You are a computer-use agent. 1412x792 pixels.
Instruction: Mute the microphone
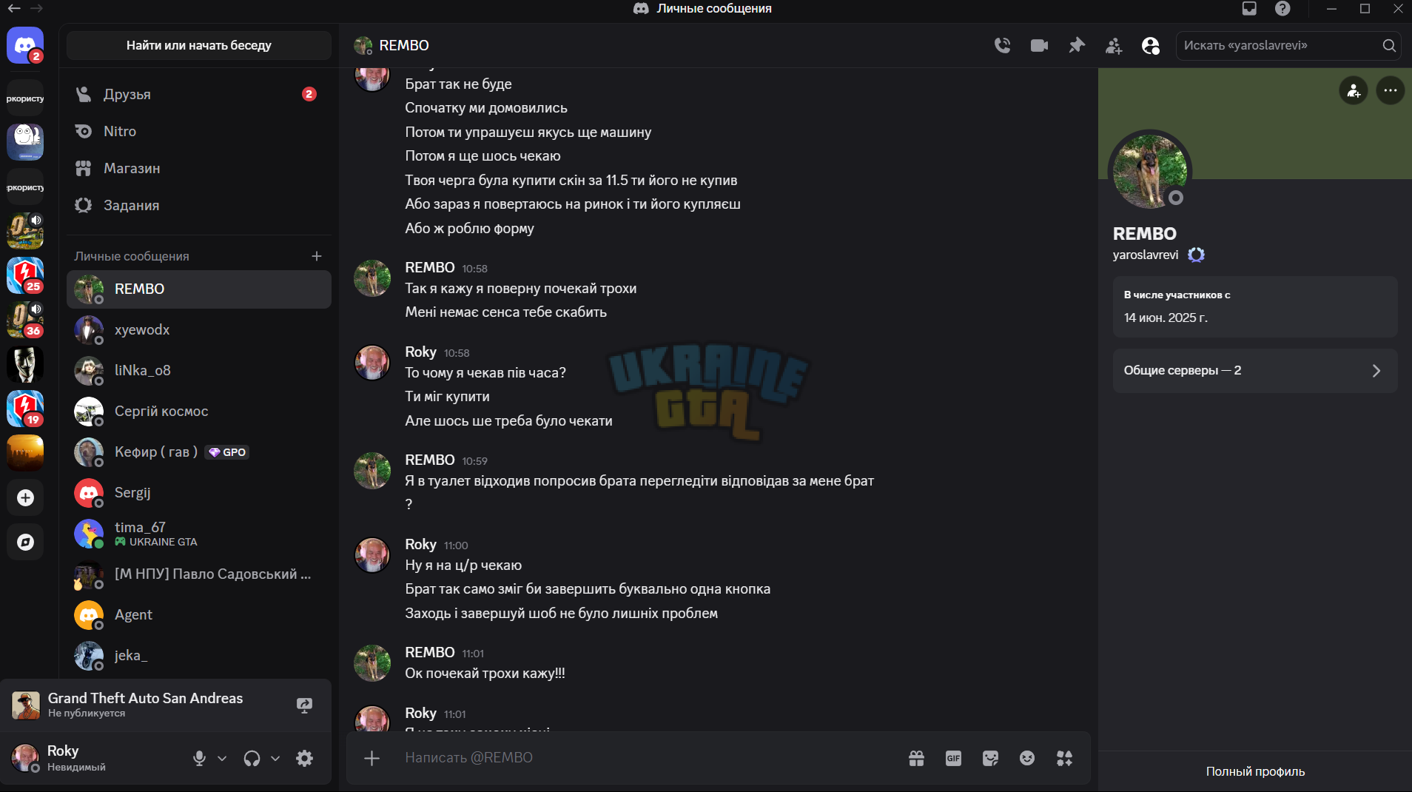[199, 758]
